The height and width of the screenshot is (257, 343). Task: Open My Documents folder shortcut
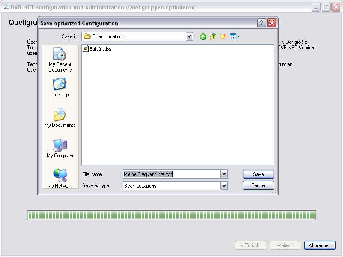pyautogui.click(x=60, y=118)
